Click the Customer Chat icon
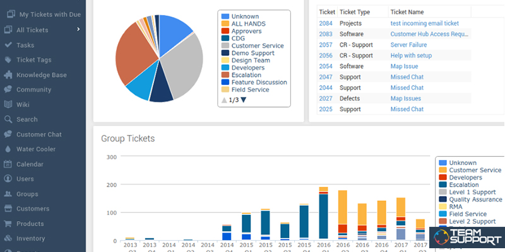Screen dimensions: 505x252 tap(8, 134)
